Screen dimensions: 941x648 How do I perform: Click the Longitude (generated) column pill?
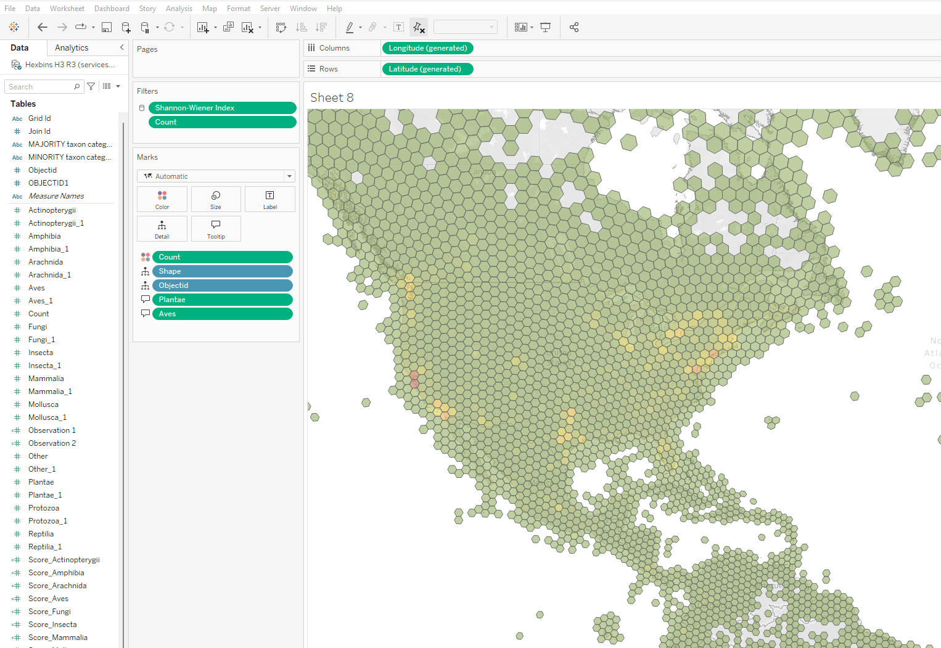click(428, 48)
